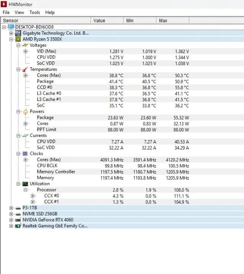This screenshot has height=274, width=244.
Task: Expand the Realtek Gaming GbE node
Action: tap(11, 226)
